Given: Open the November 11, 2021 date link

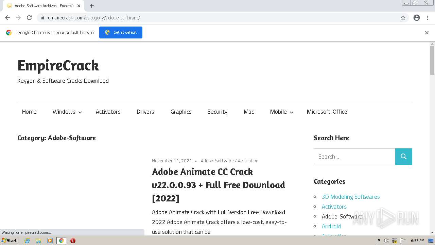Looking at the screenshot, I should pyautogui.click(x=172, y=161).
